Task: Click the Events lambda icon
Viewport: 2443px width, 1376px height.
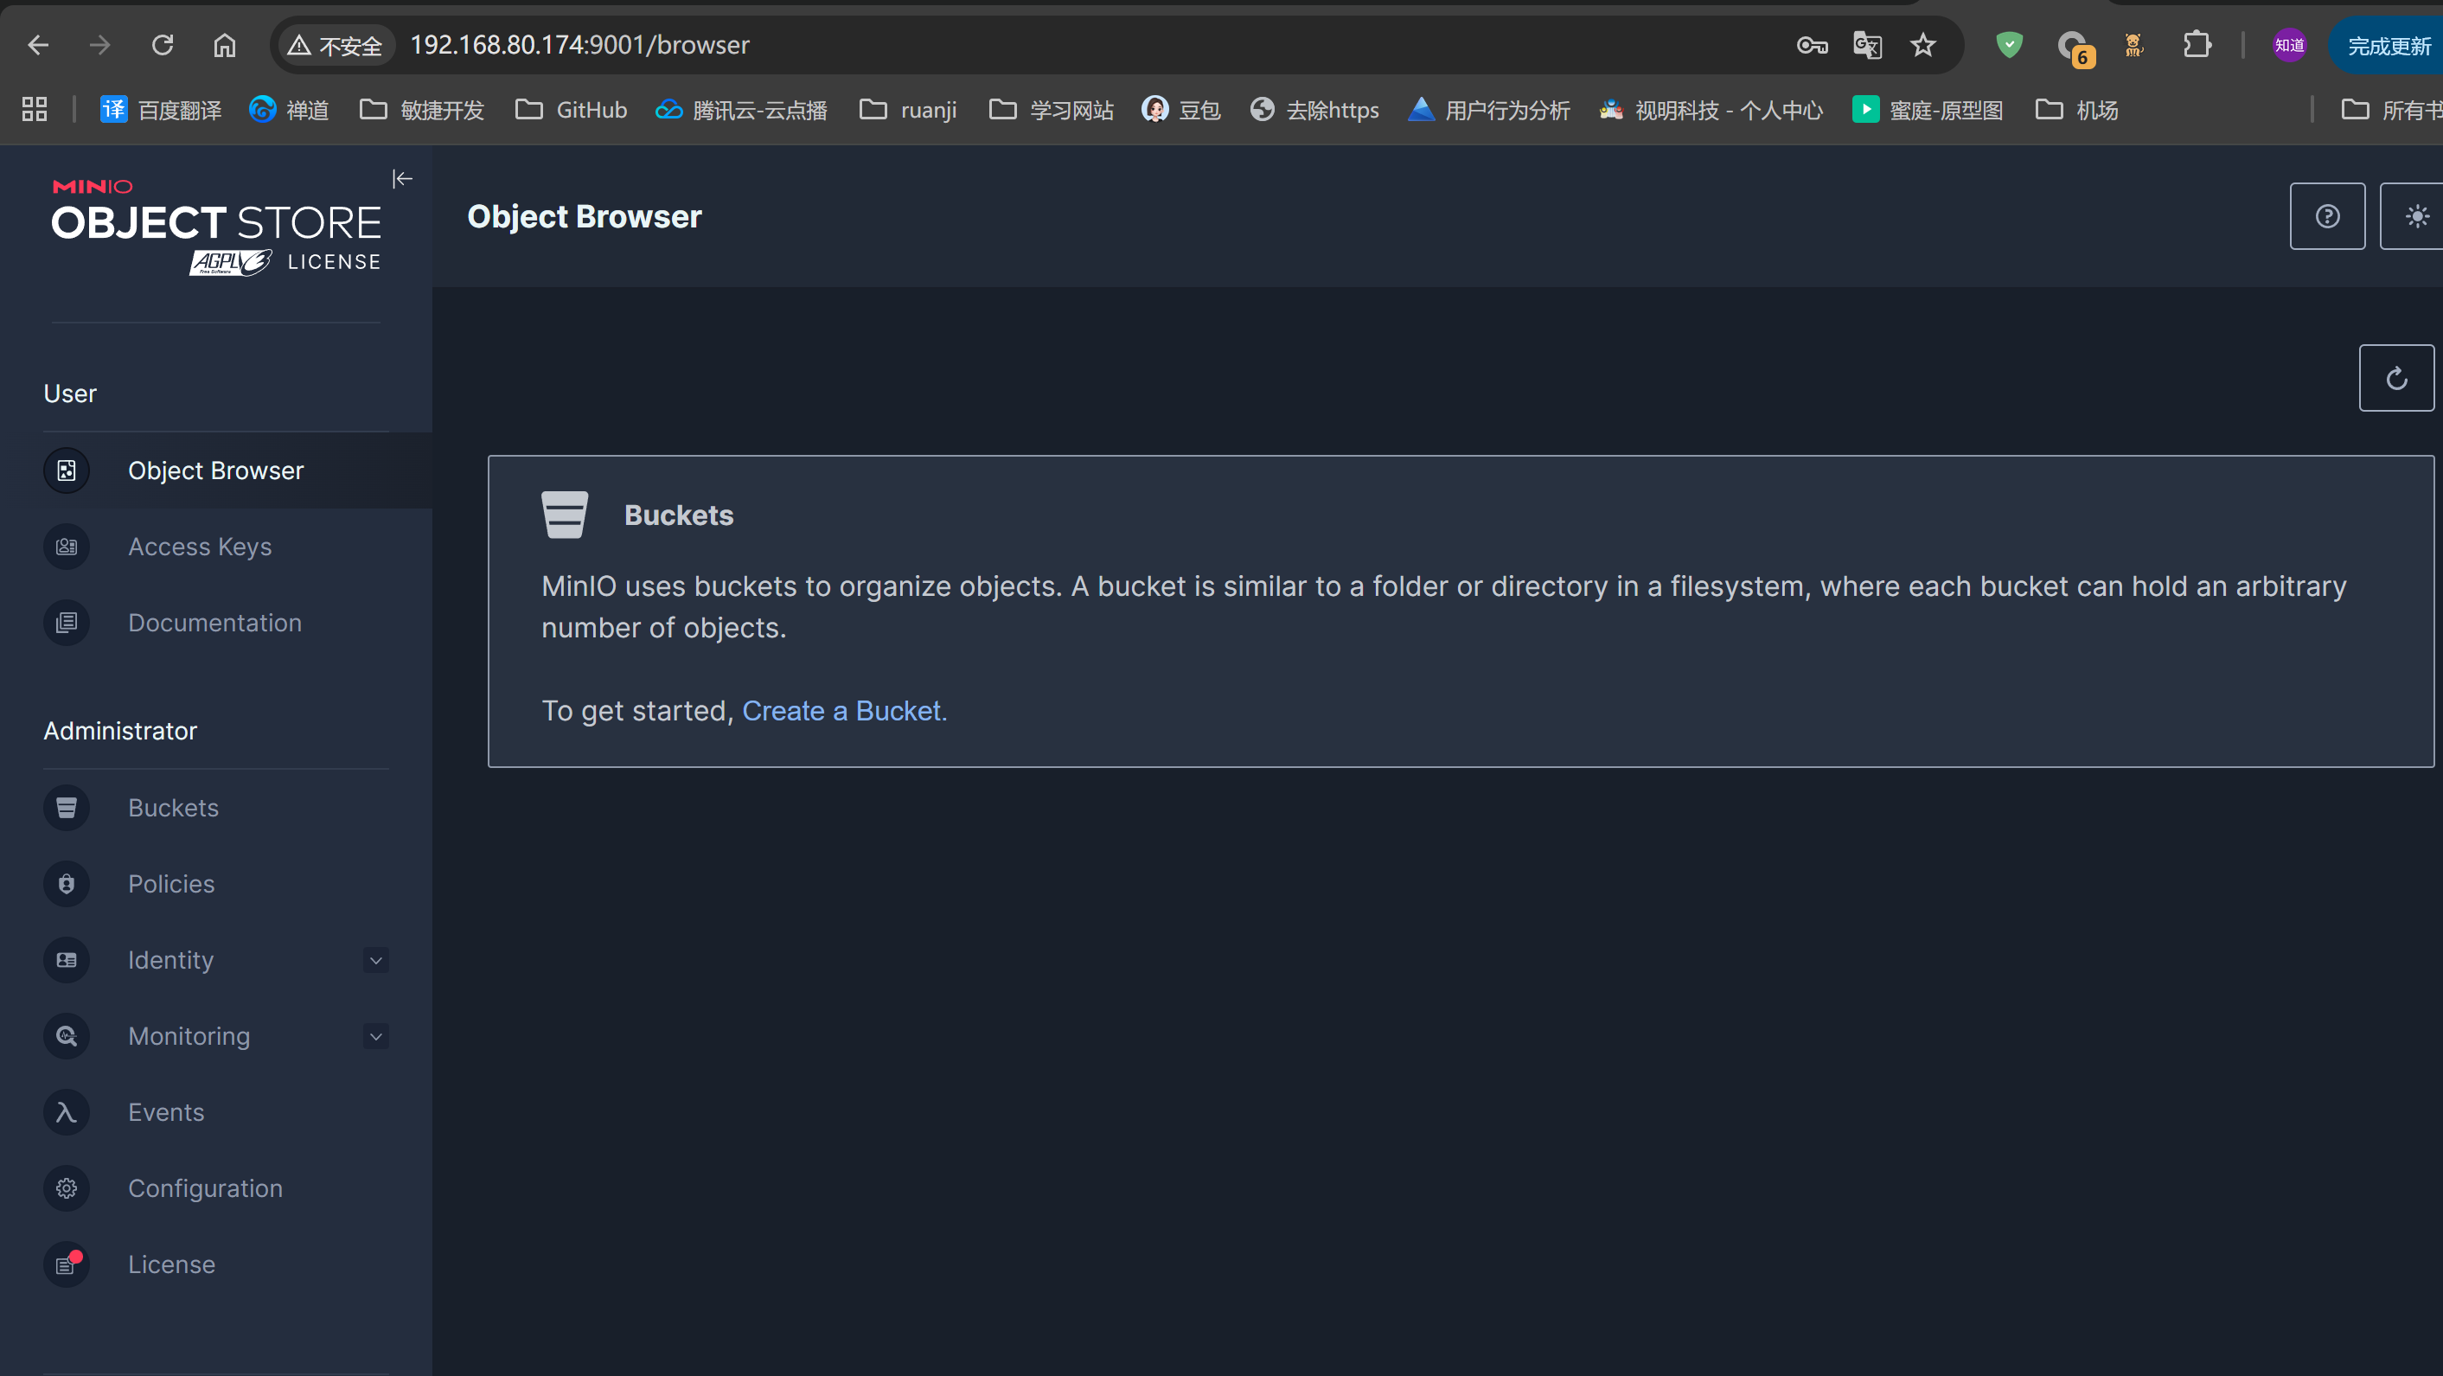Action: 67,1111
